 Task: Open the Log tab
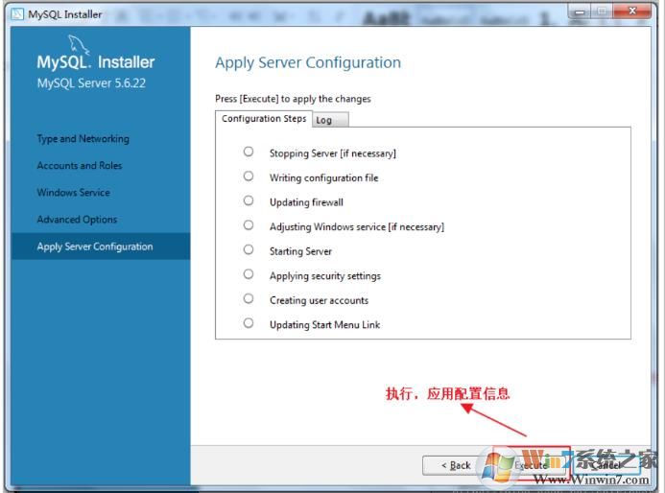tap(330, 120)
